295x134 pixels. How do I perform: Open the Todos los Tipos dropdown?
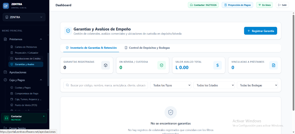[171, 85]
